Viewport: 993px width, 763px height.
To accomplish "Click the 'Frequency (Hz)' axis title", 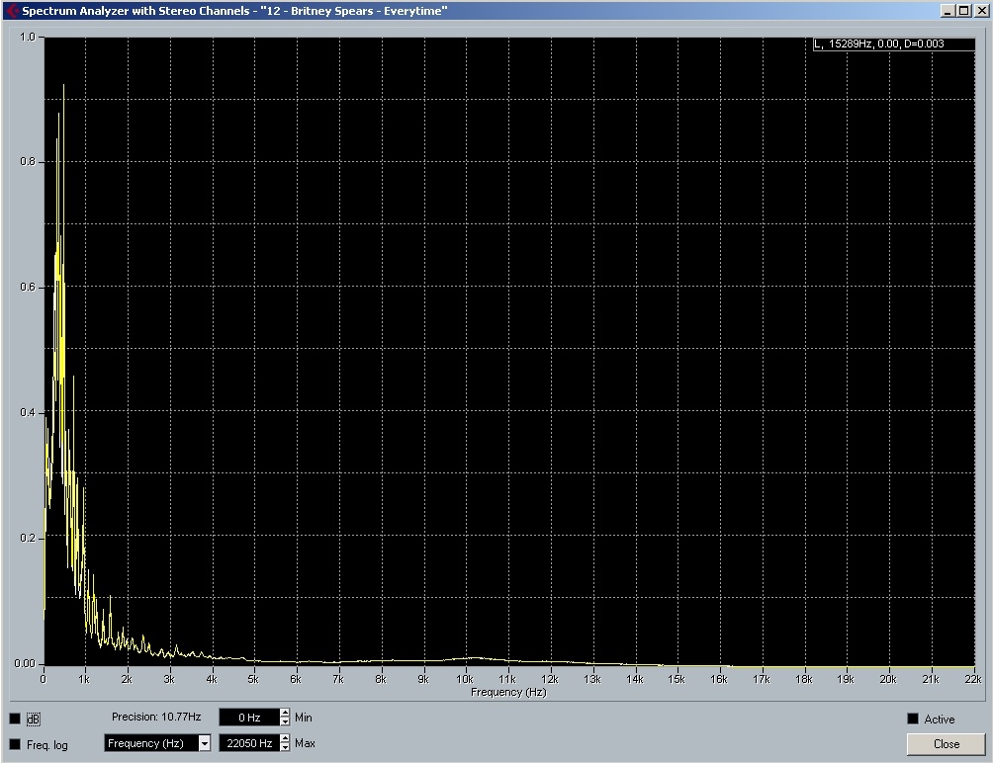I will point(508,692).
